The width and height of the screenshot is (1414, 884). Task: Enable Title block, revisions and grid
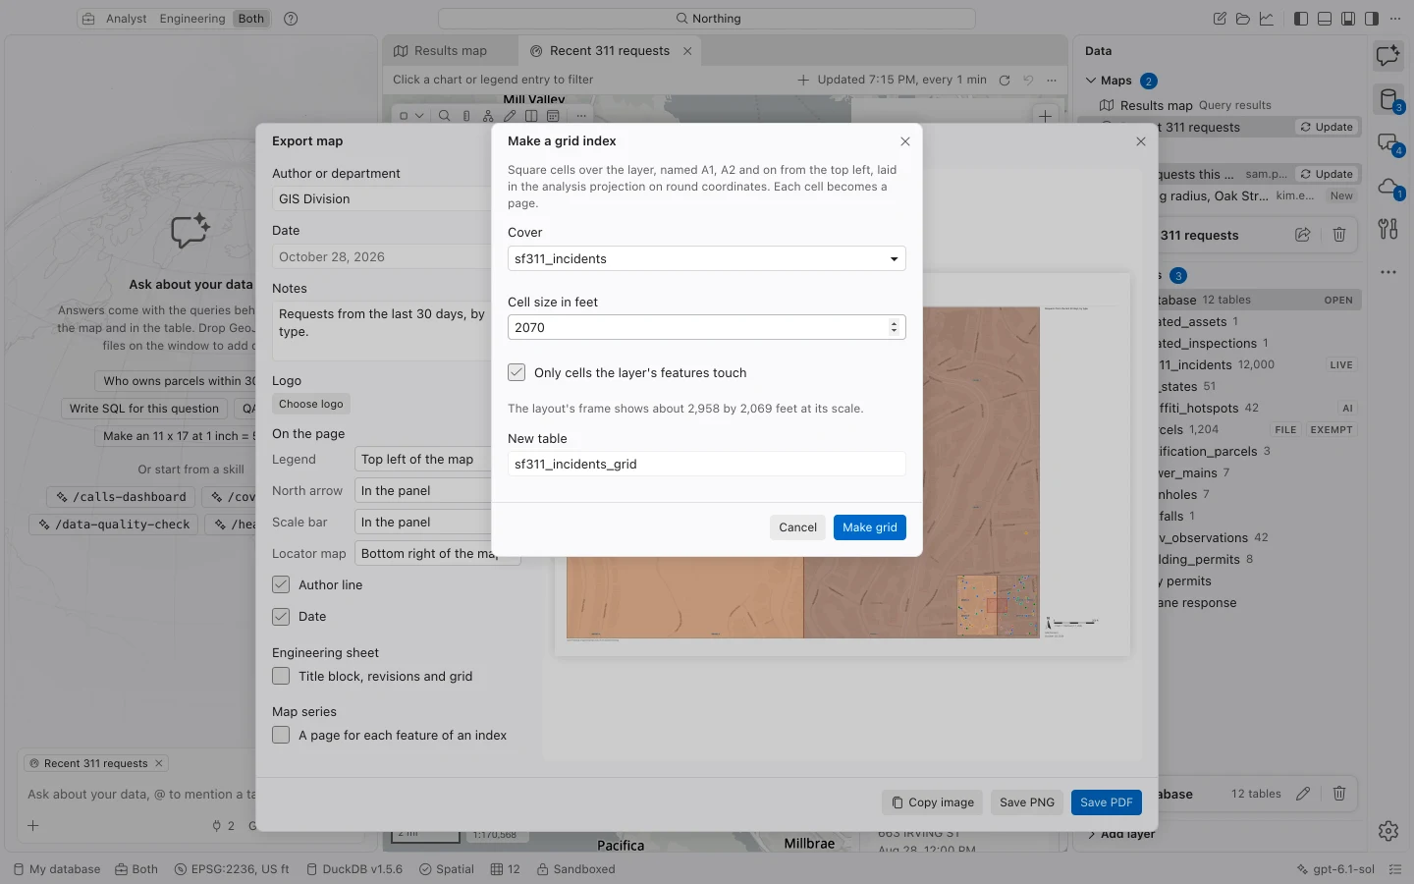coord(281,676)
